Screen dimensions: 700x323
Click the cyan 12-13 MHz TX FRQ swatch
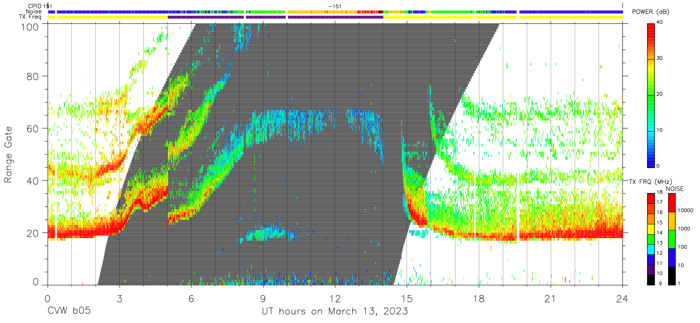click(x=652, y=248)
